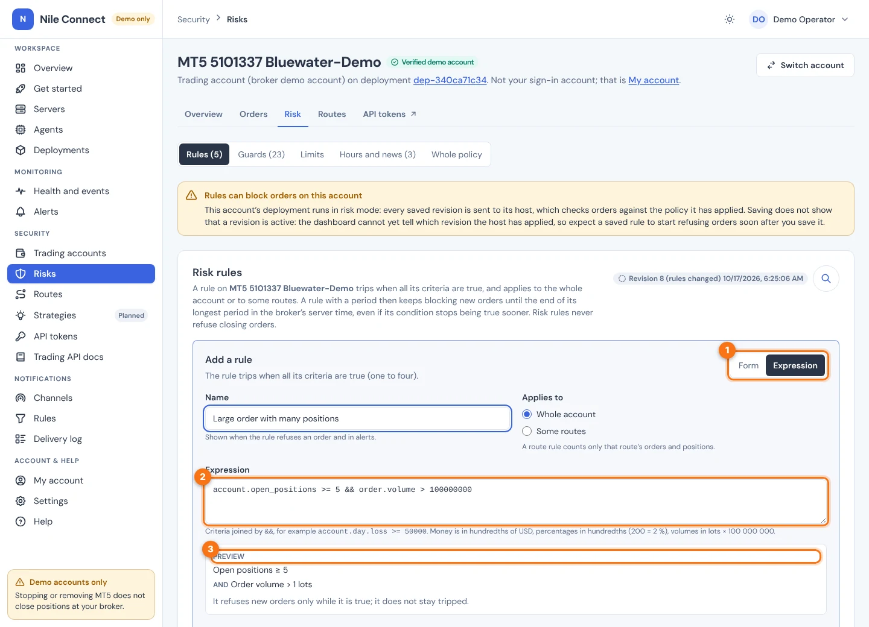Switch the rule editor to Expression mode
The height and width of the screenshot is (627, 869).
click(795, 365)
